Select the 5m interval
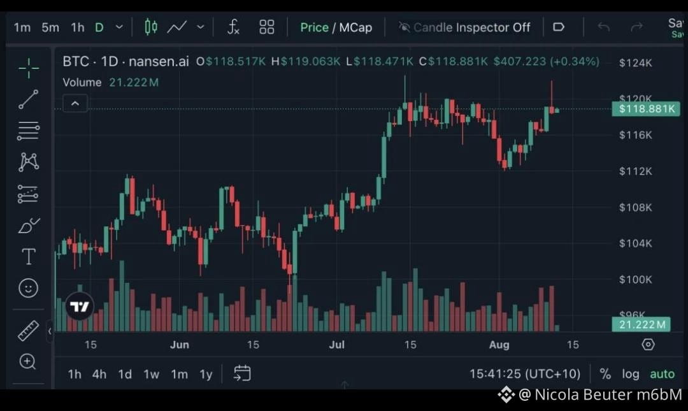 click(50, 27)
